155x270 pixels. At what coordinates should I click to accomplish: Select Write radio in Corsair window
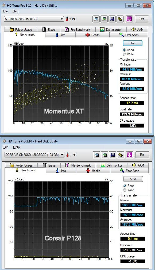coord(125,190)
